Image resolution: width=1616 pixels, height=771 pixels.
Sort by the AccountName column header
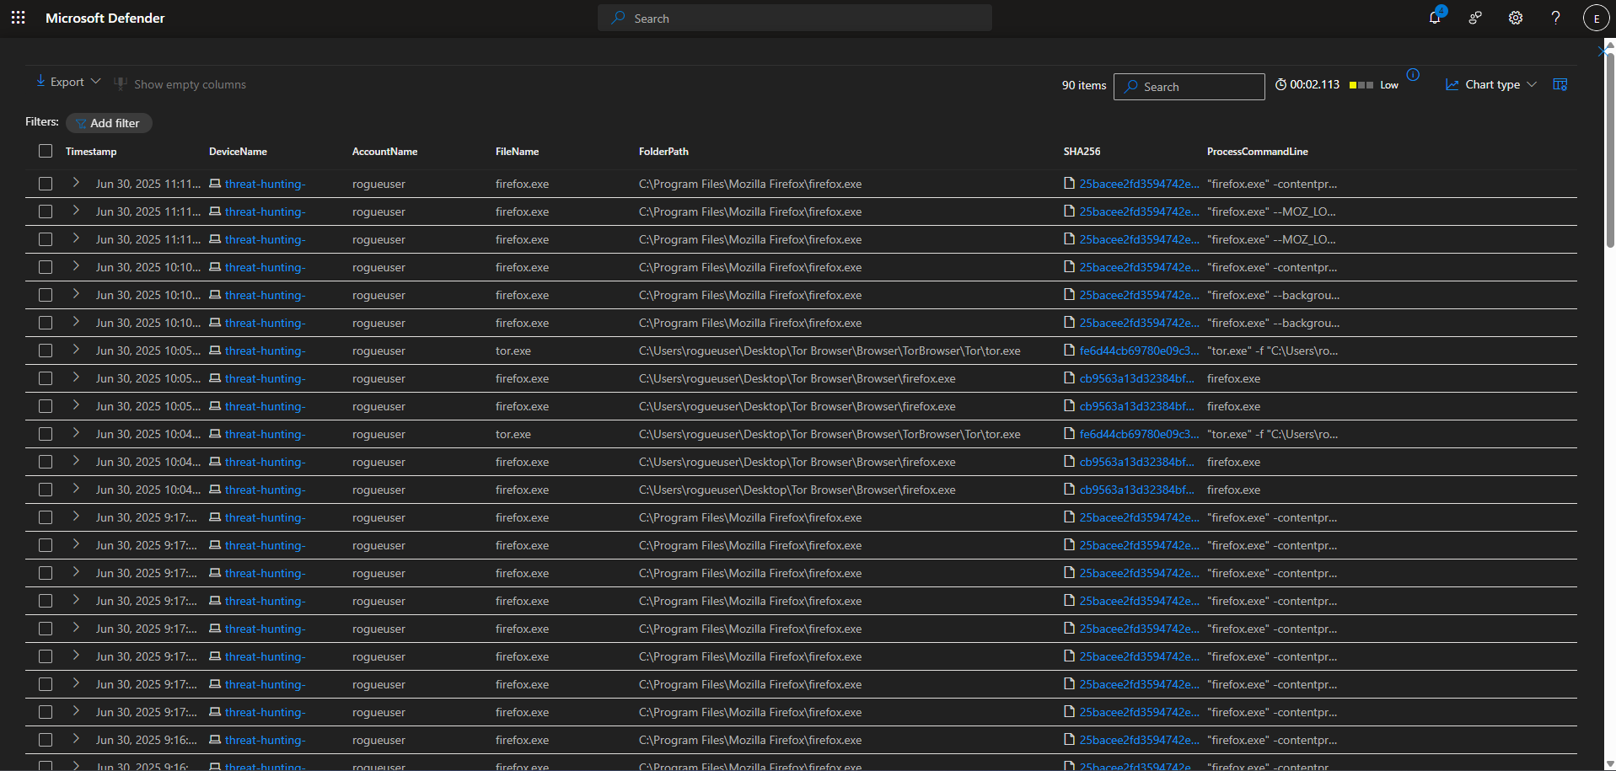(x=384, y=152)
